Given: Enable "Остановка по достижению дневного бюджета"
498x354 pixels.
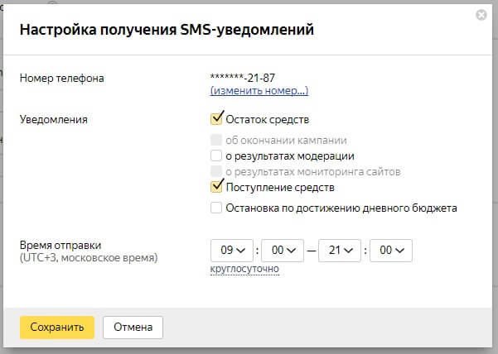Looking at the screenshot, I should 217,208.
